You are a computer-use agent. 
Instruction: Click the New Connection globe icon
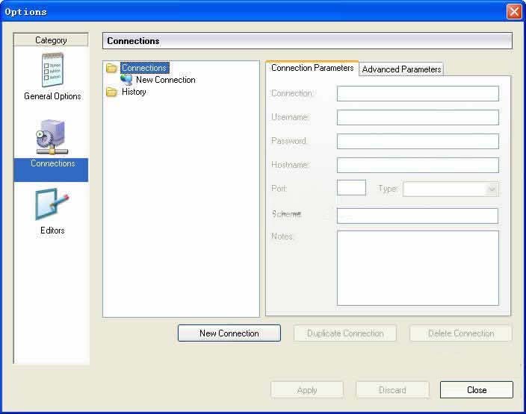click(126, 80)
